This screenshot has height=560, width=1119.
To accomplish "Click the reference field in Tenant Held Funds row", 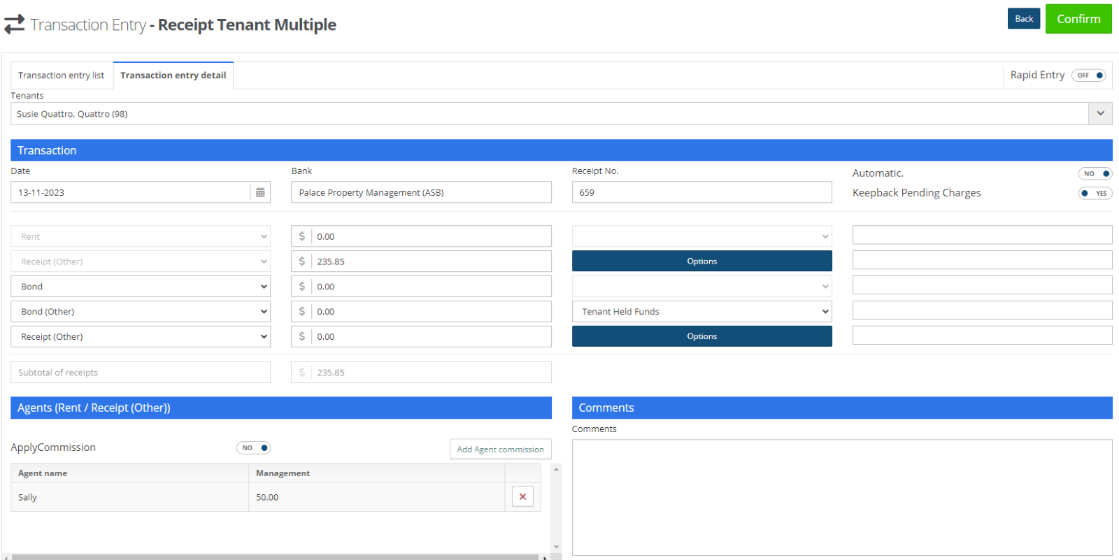I will tap(982, 310).
